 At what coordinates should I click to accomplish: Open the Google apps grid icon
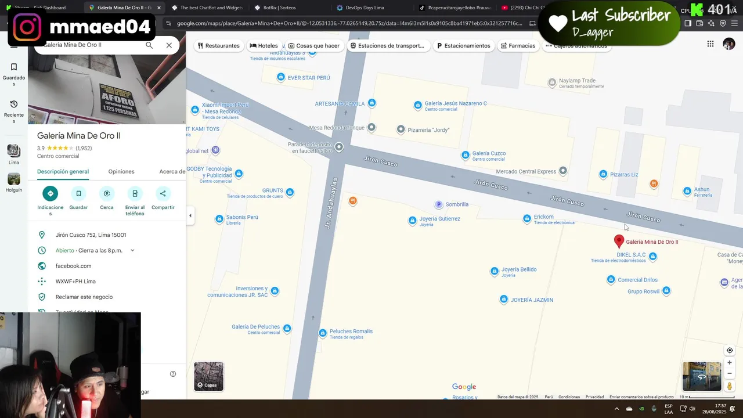[x=710, y=44]
